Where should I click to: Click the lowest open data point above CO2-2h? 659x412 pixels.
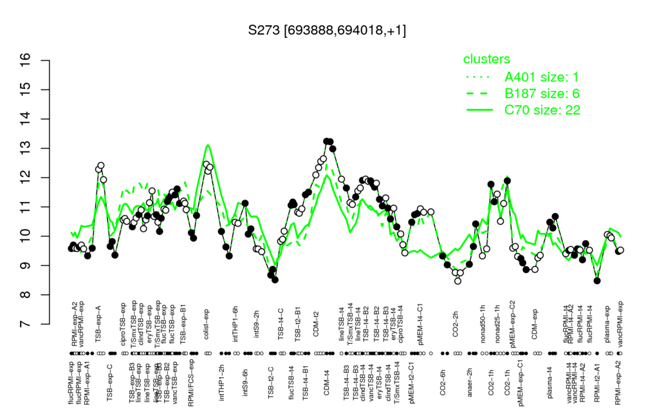pyautogui.click(x=458, y=281)
